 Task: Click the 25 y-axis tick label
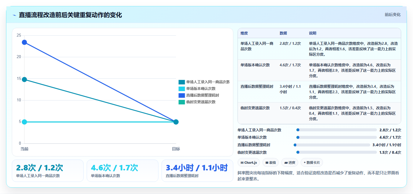coord(19,35)
